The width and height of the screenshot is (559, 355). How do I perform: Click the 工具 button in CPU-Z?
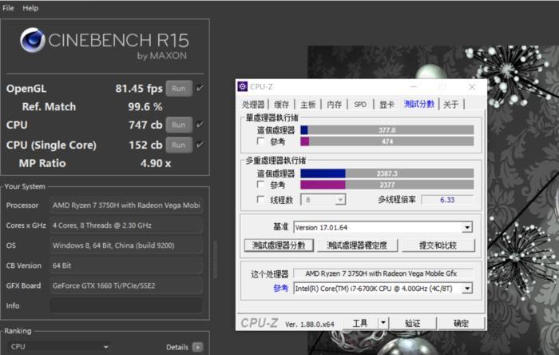coord(360,323)
